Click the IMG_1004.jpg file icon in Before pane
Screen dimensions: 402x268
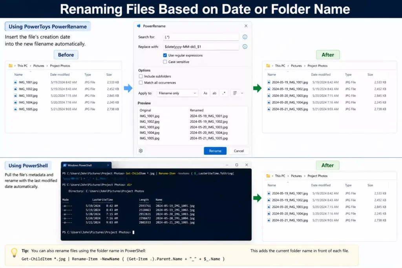[15, 102]
